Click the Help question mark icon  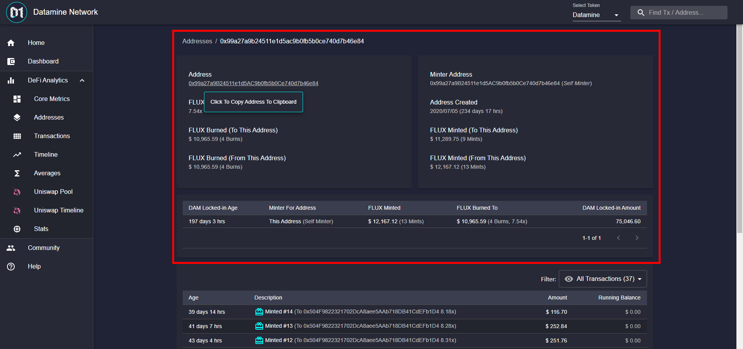pos(11,267)
